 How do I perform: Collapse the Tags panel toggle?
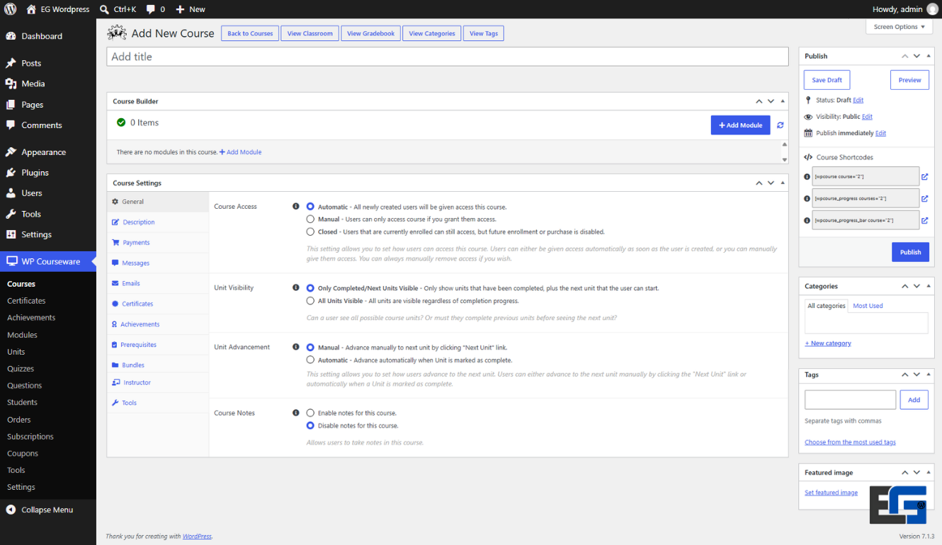(x=929, y=374)
